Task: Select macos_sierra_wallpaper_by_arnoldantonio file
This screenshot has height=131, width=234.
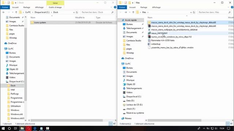Action: [x=174, y=30]
